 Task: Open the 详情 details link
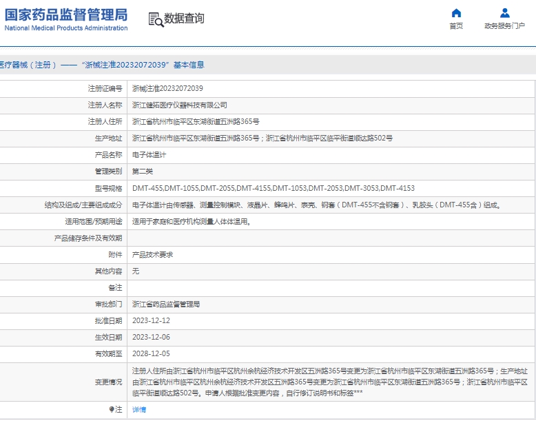click(139, 409)
